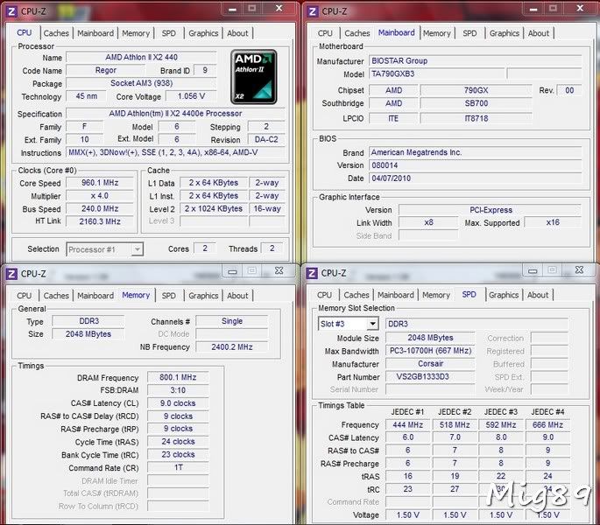Open SPD tab in CPU window
Screen dimensions: 600x525
[x=168, y=33]
